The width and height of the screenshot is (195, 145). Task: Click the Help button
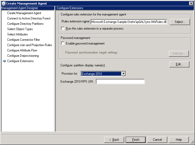[179, 140]
